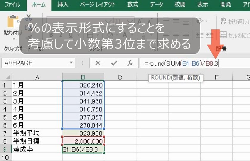Click cell value 341,968
This screenshot has width=250, height=161.
[83, 101]
